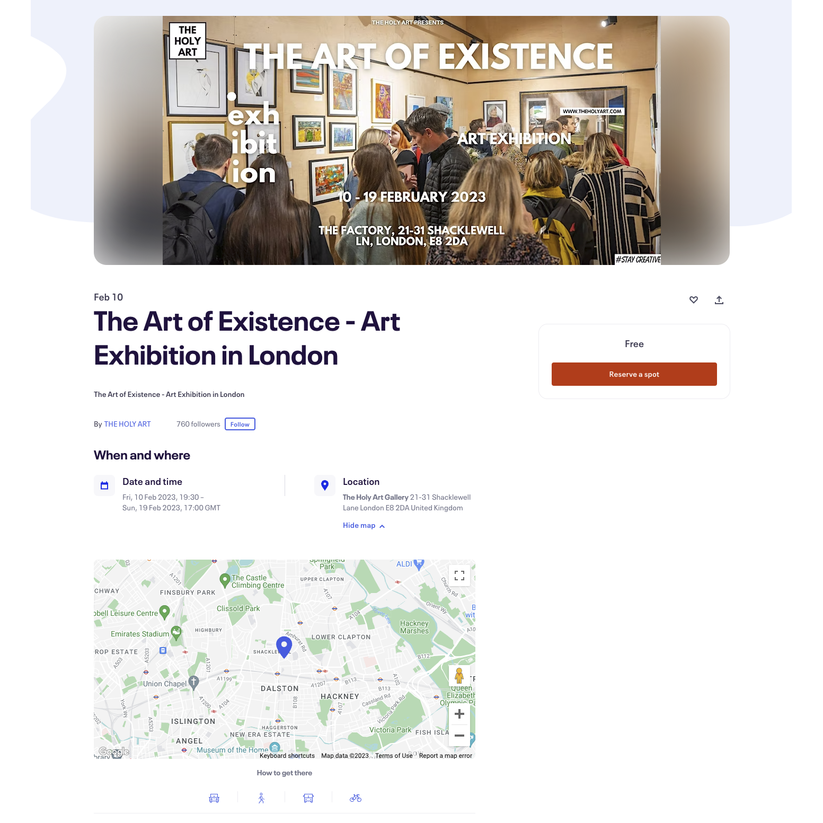Choose walking directions icon

tap(261, 798)
